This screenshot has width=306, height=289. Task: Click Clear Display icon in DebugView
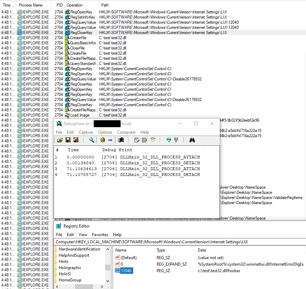point(137,140)
